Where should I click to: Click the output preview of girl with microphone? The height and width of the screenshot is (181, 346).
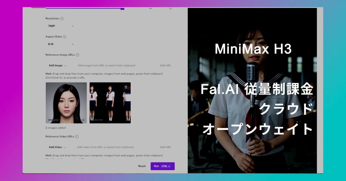click(x=252, y=90)
